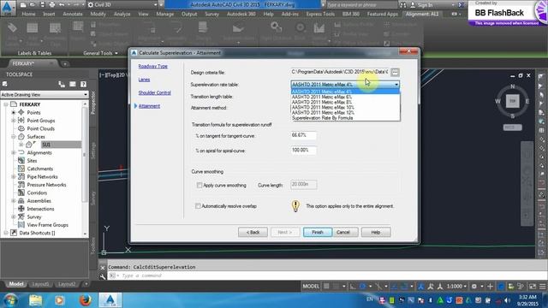Open the Survey ribbon tab
This screenshot has height=308, width=548.
[211, 15]
